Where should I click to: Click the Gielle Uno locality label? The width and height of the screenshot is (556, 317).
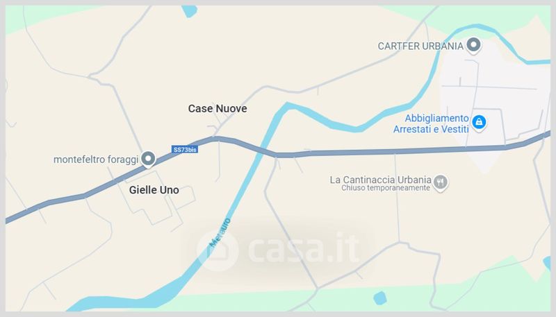tap(154, 190)
